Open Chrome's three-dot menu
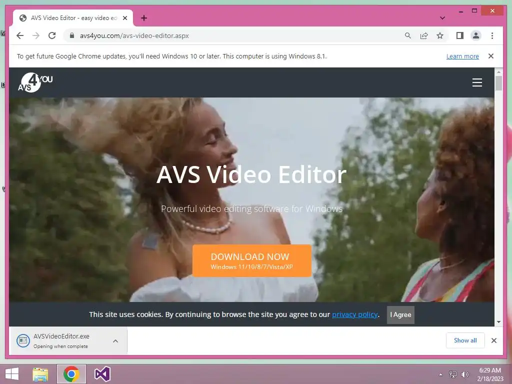The image size is (512, 384). [492, 35]
